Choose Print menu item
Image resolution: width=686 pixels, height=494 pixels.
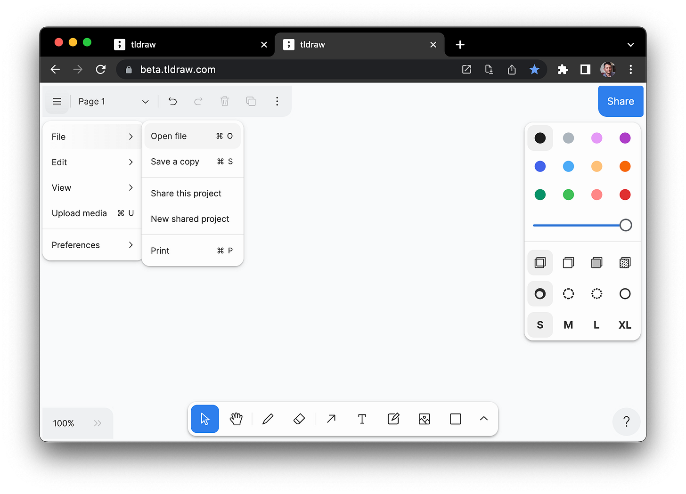[192, 251]
